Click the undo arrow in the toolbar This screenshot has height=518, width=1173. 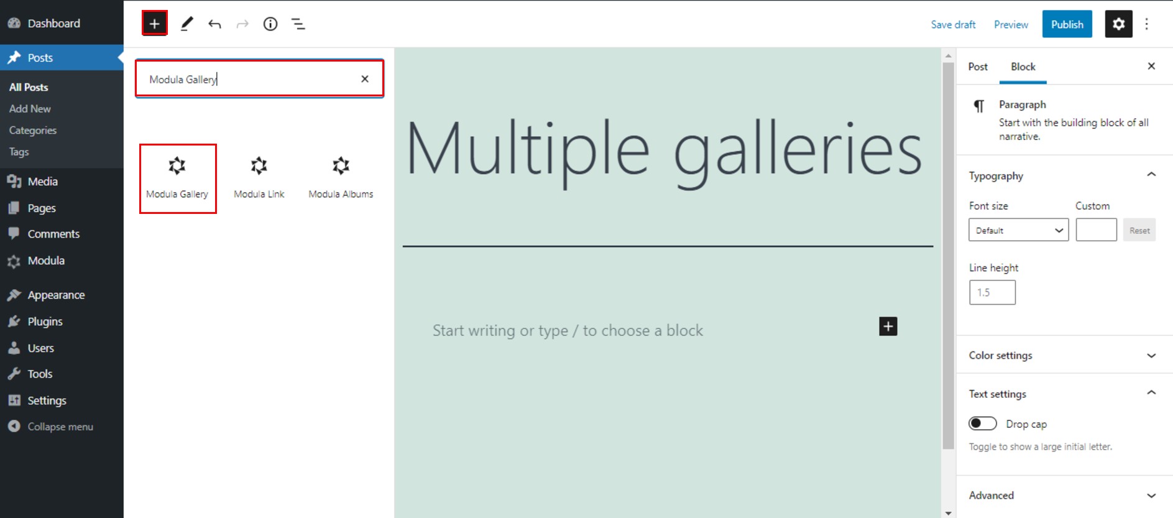[214, 24]
